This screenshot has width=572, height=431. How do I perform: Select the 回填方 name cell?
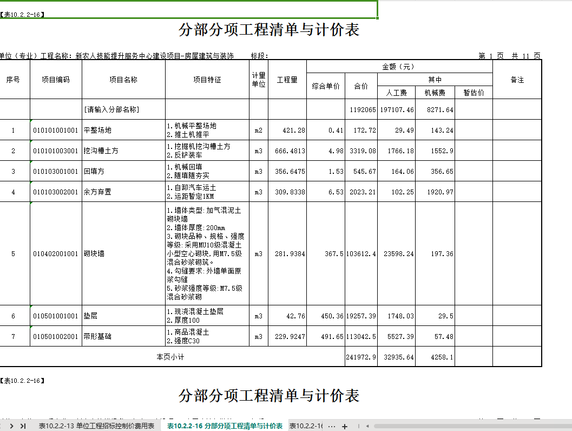[x=124, y=171]
